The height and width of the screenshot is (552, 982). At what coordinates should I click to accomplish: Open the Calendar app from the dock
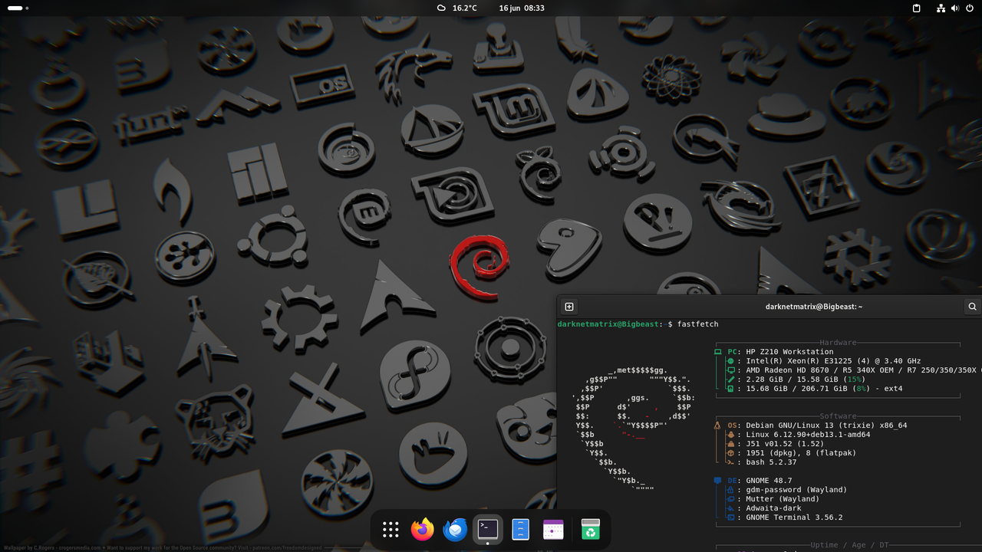click(553, 529)
